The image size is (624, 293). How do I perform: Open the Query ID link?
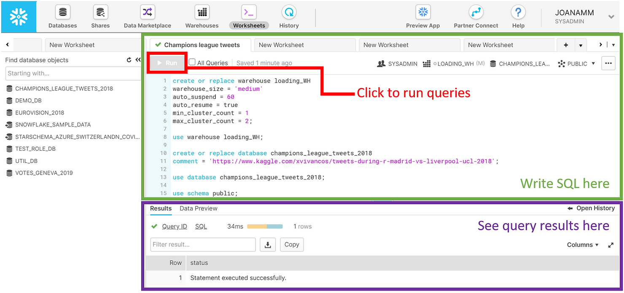click(x=175, y=226)
